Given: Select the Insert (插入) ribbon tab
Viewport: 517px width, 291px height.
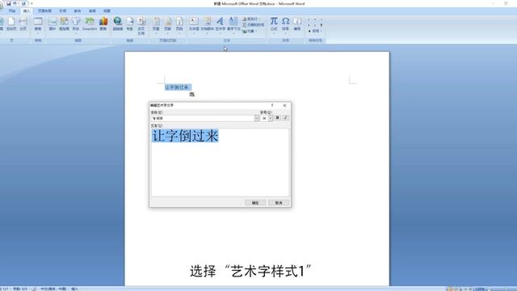Looking at the screenshot, I should coord(27,11).
